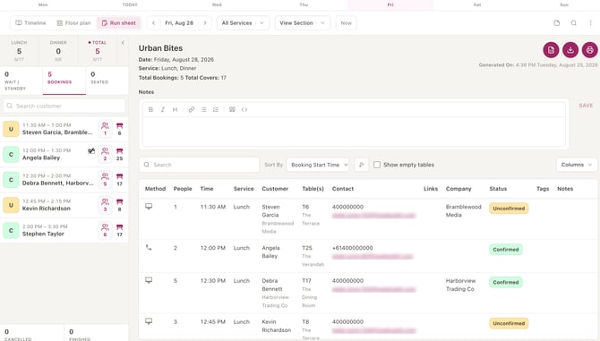Select TODAY in the week strip

(130, 4)
